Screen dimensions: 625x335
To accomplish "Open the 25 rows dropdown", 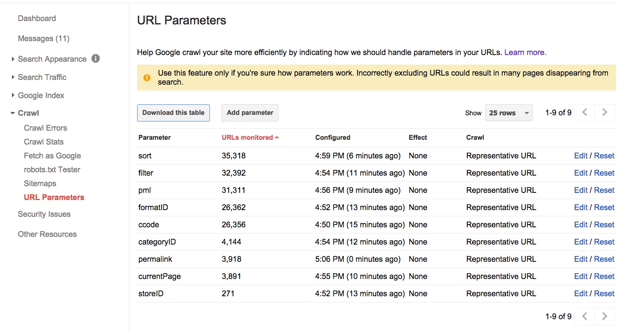I will pyautogui.click(x=509, y=113).
